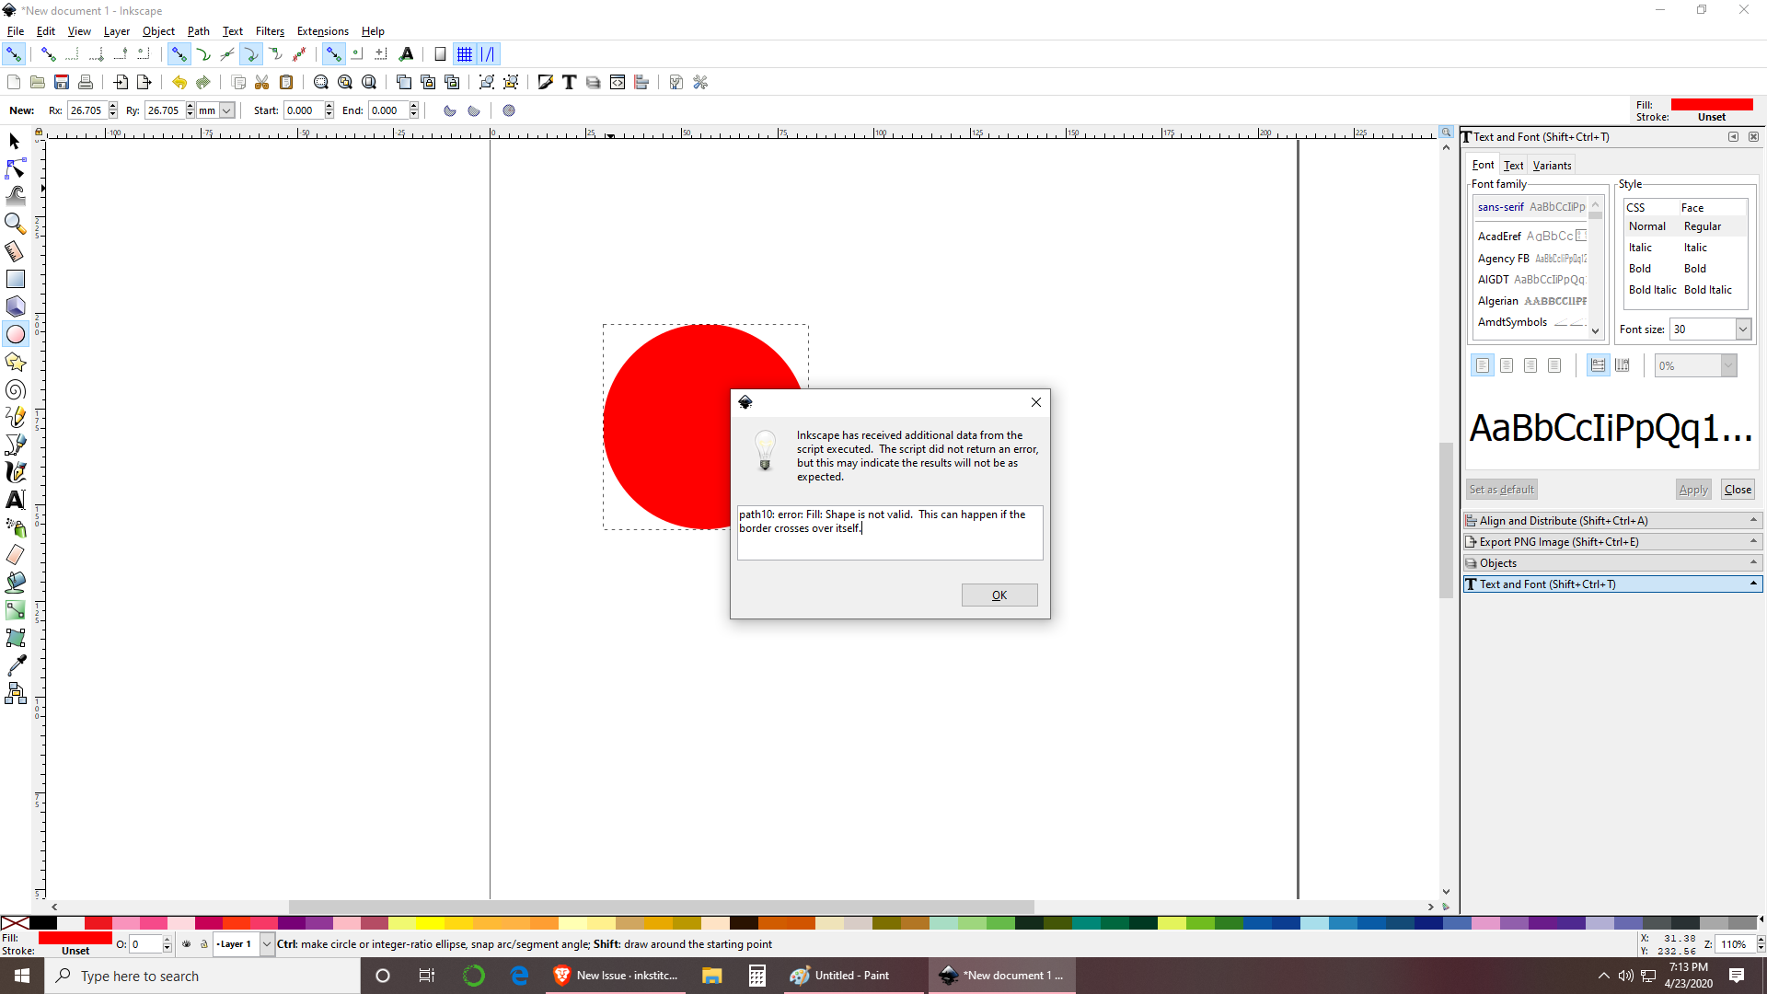Click the Undo arrow icon
The height and width of the screenshot is (994, 1767).
click(179, 83)
